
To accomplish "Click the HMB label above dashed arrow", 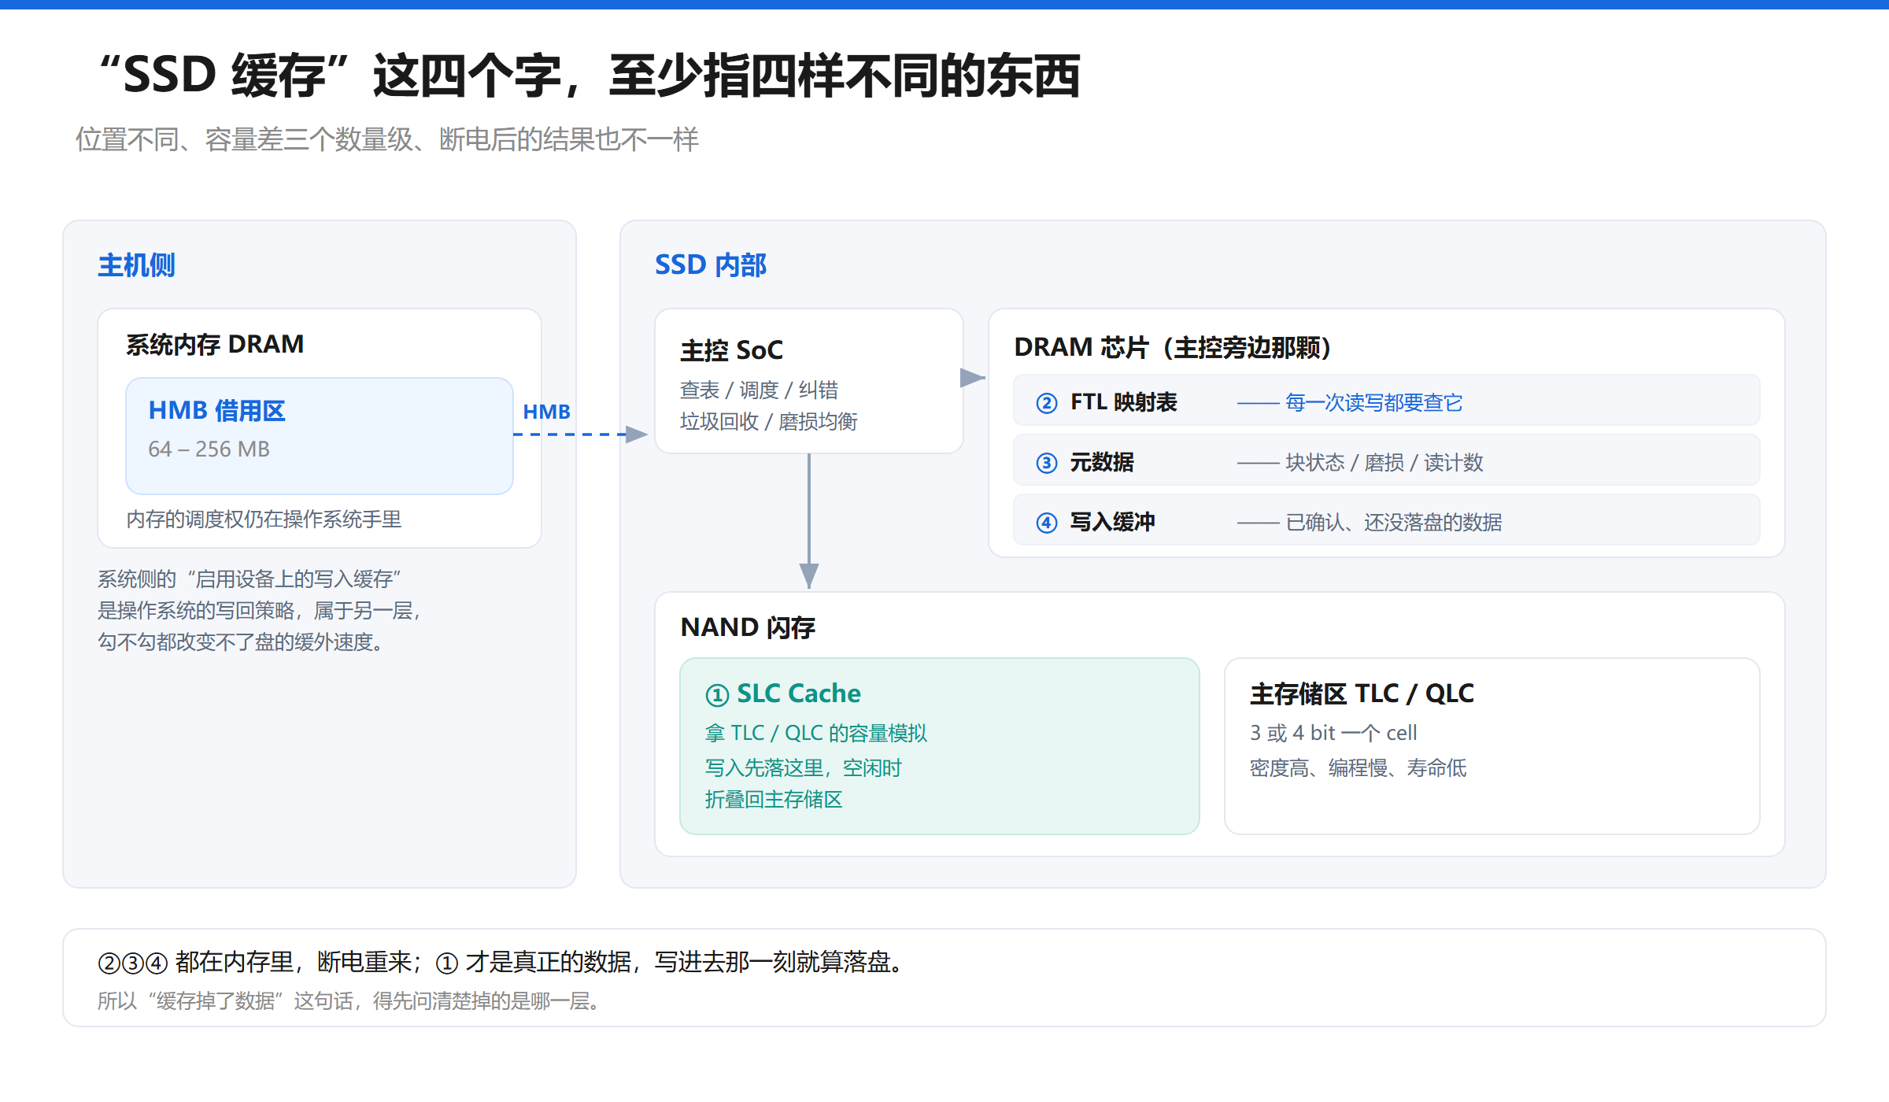I will (546, 412).
